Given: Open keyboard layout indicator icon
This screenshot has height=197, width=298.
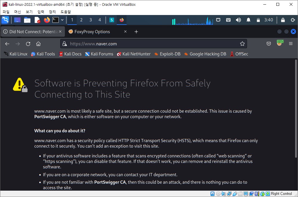Looking at the screenshot, I should [x=228, y=20].
